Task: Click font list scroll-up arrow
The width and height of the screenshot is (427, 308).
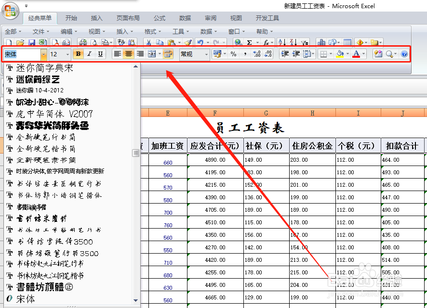Action: coord(135,66)
